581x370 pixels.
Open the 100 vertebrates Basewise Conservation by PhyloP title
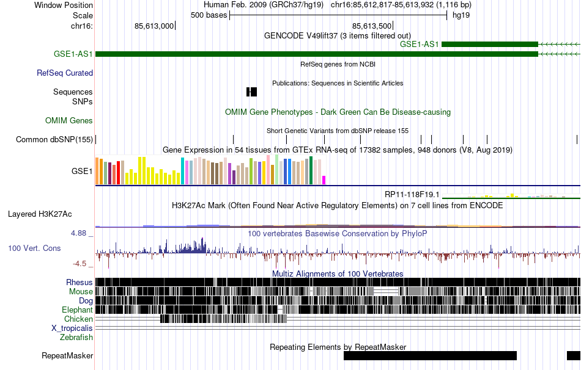tap(338, 233)
